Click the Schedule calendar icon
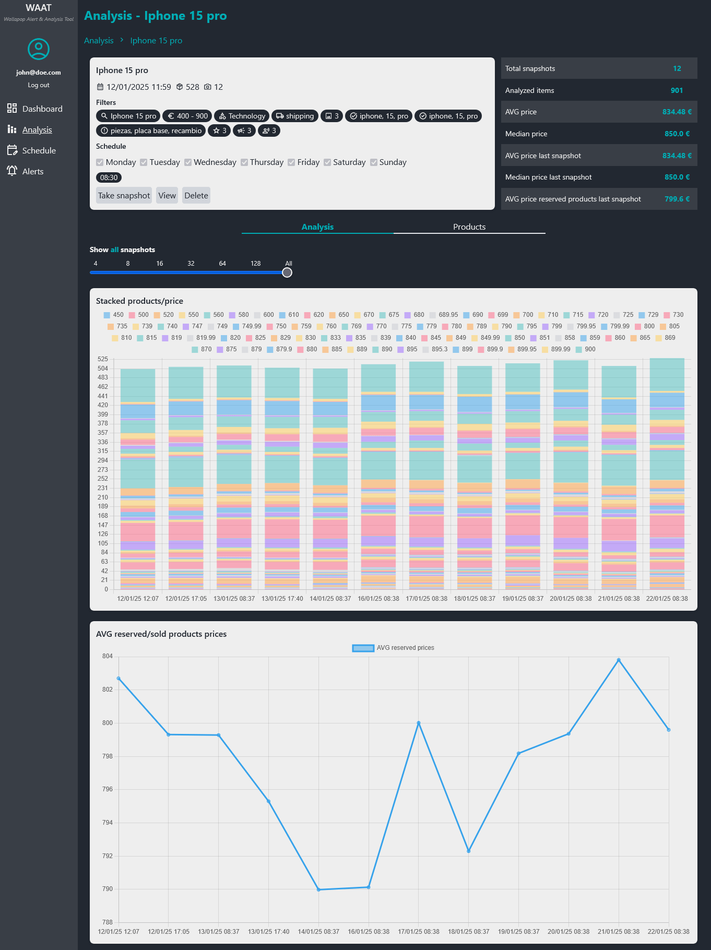Viewport: 711px width, 950px height. click(12, 150)
